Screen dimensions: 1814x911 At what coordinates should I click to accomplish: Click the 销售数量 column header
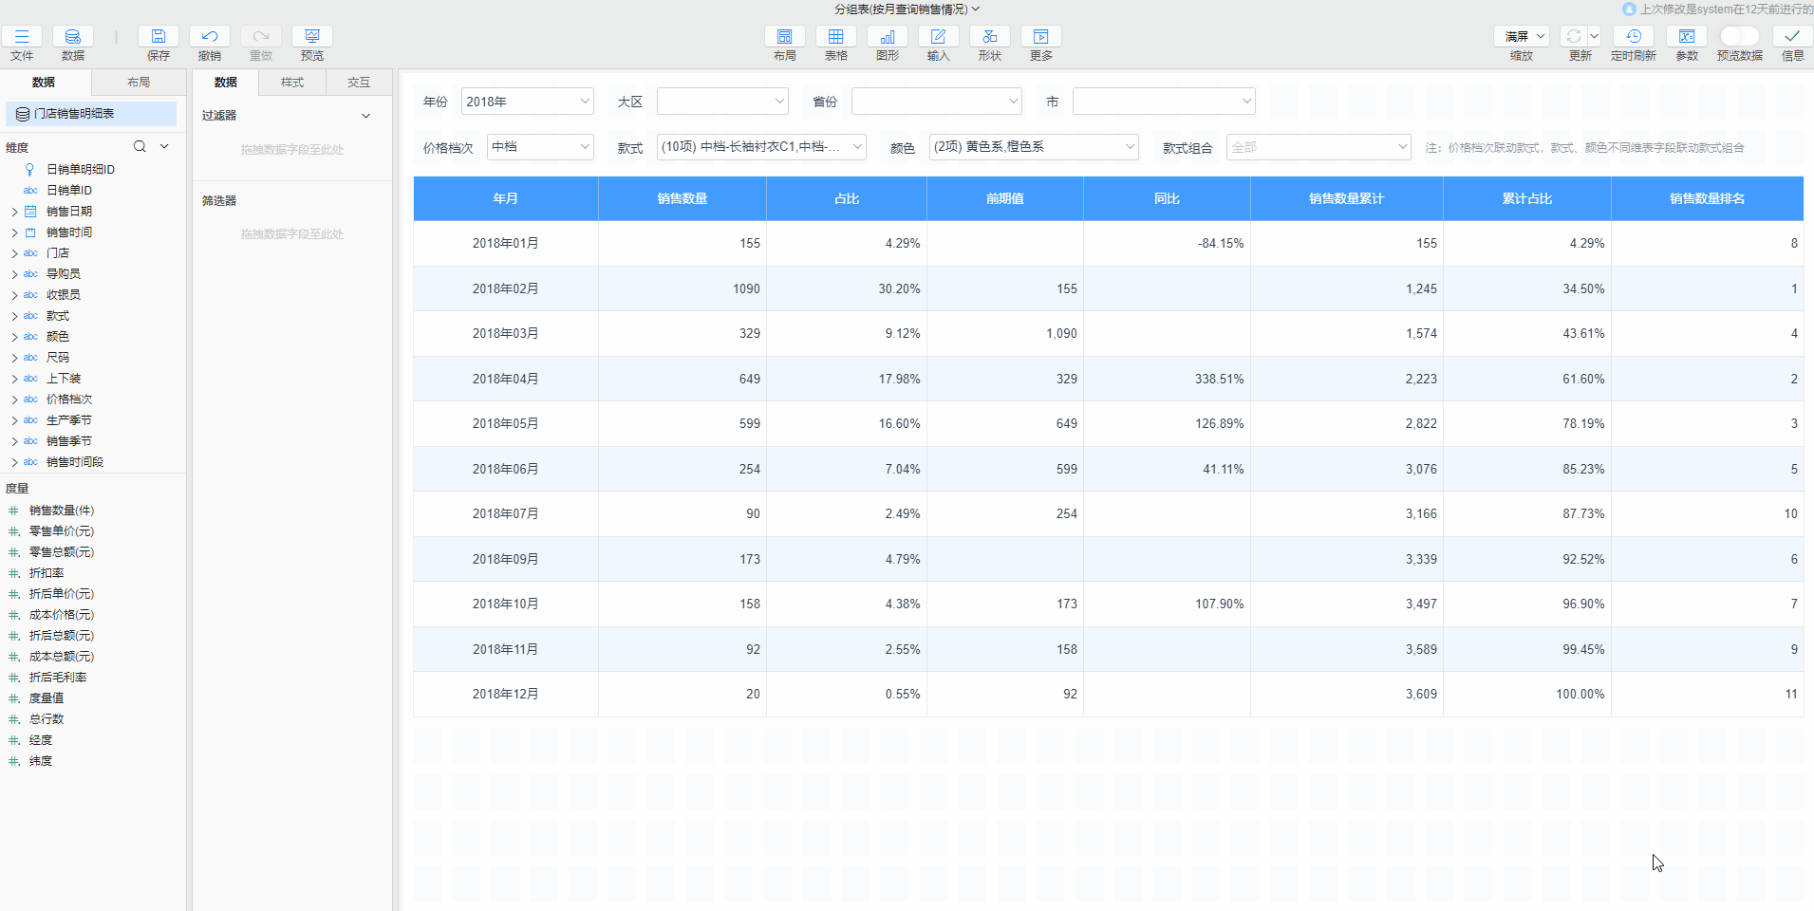pyautogui.click(x=682, y=198)
